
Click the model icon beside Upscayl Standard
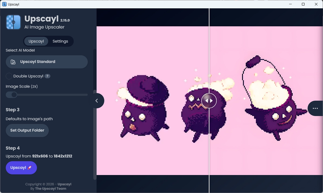(x=13, y=62)
